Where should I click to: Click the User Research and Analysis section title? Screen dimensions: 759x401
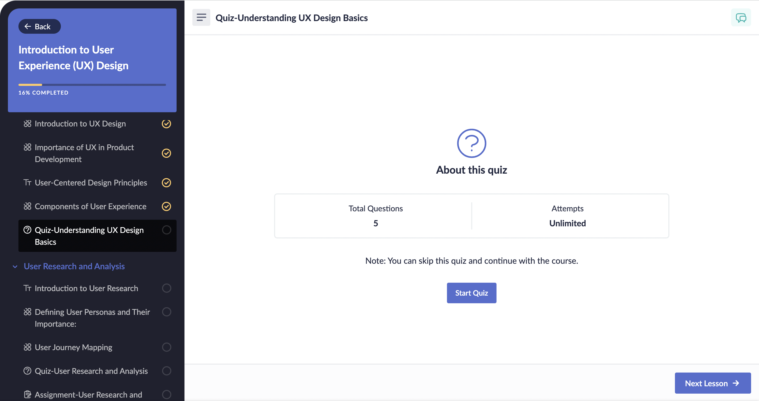[74, 266]
